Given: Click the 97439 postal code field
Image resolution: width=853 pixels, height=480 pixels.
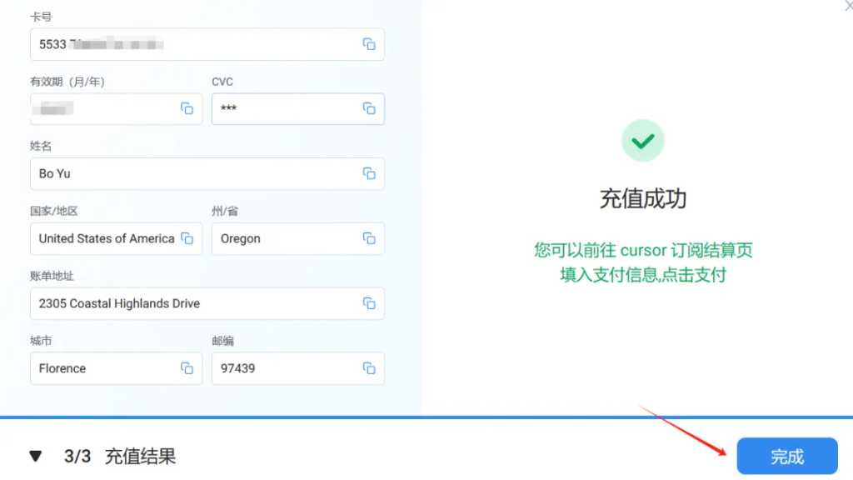Looking at the screenshot, I should tap(283, 368).
